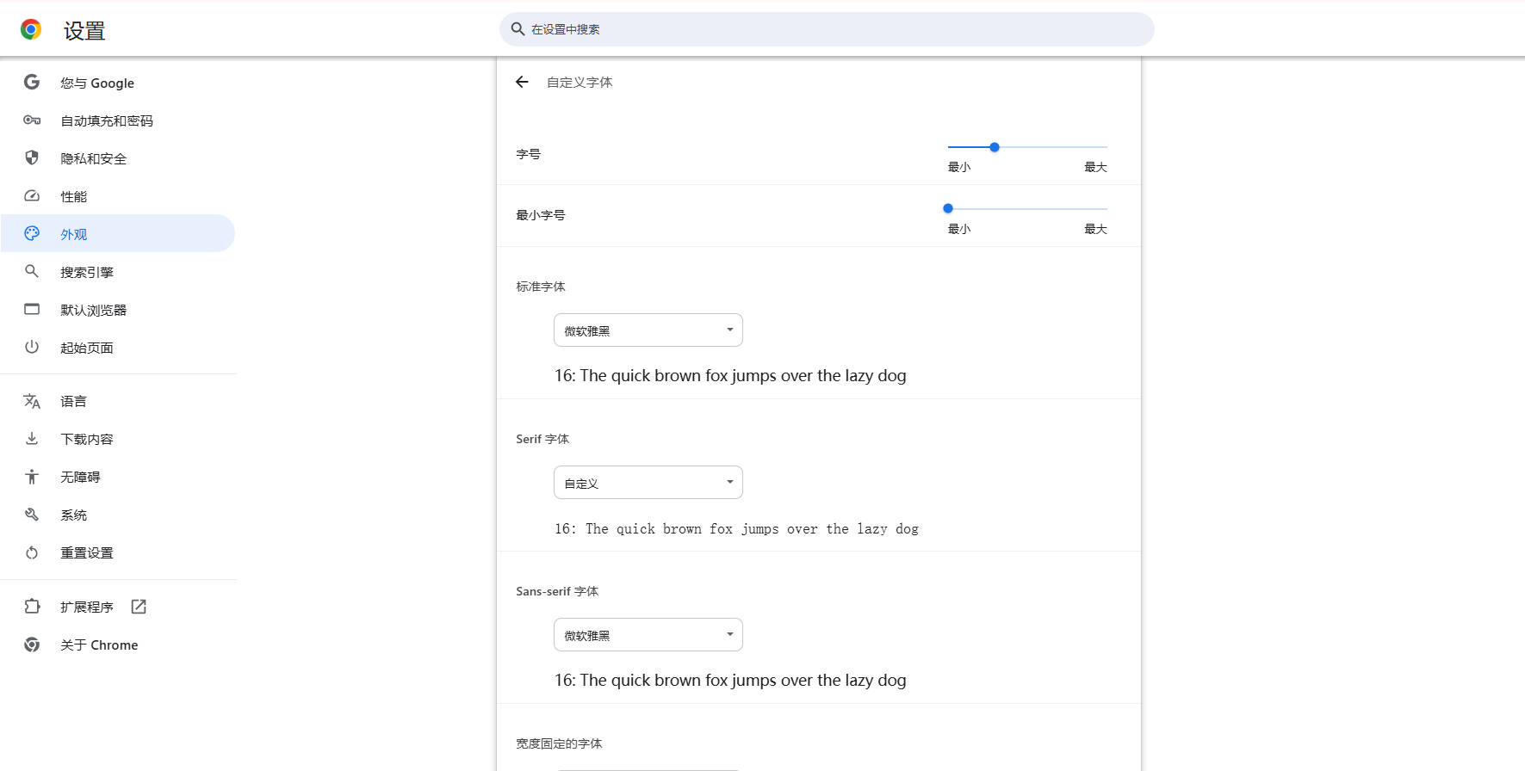Click the Chrome logo icon

31,30
